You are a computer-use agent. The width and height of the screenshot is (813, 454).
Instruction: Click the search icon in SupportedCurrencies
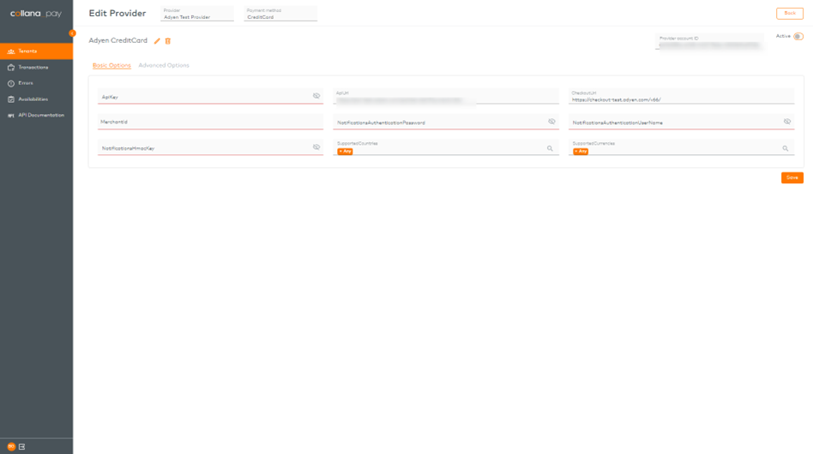(786, 148)
